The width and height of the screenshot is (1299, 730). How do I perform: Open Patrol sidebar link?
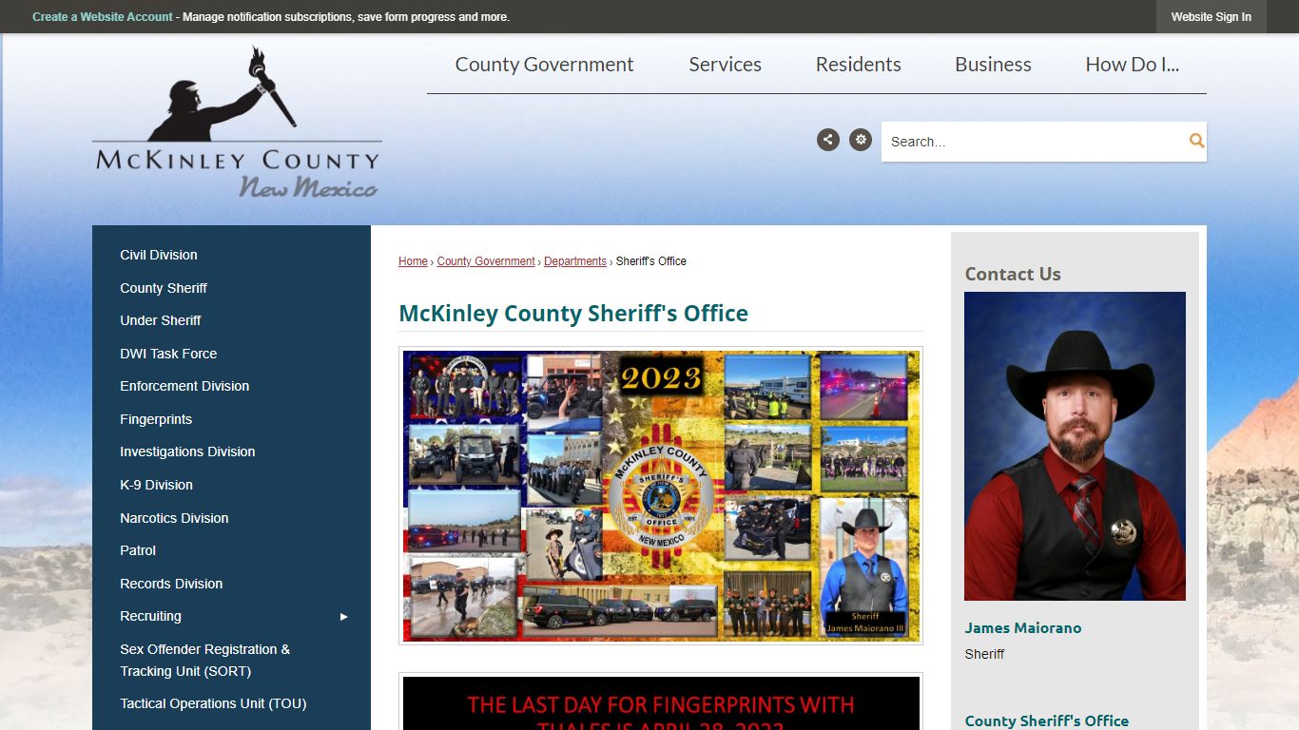point(138,550)
